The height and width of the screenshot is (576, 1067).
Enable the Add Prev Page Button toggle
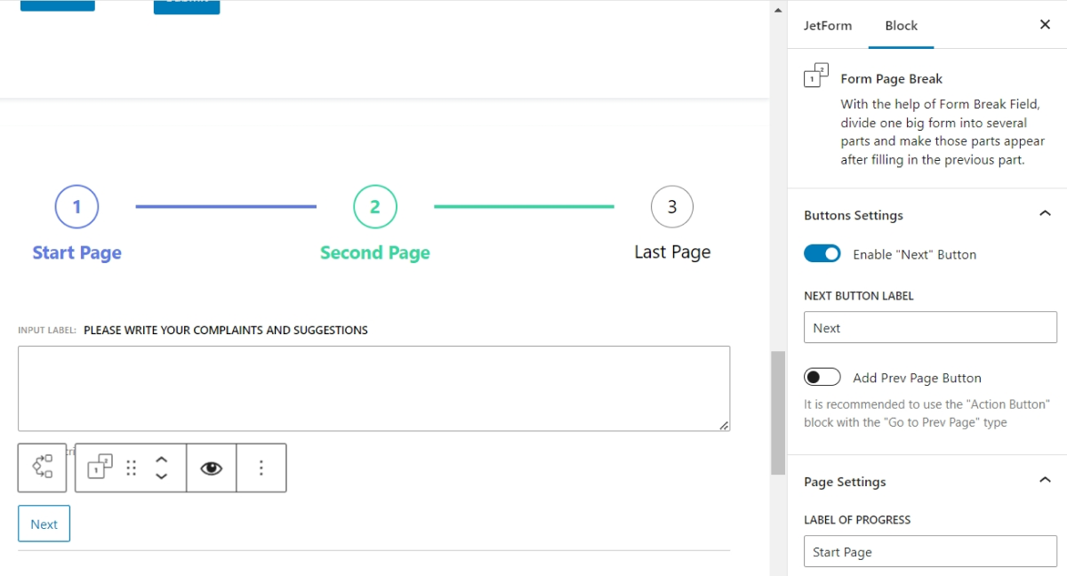coord(822,376)
